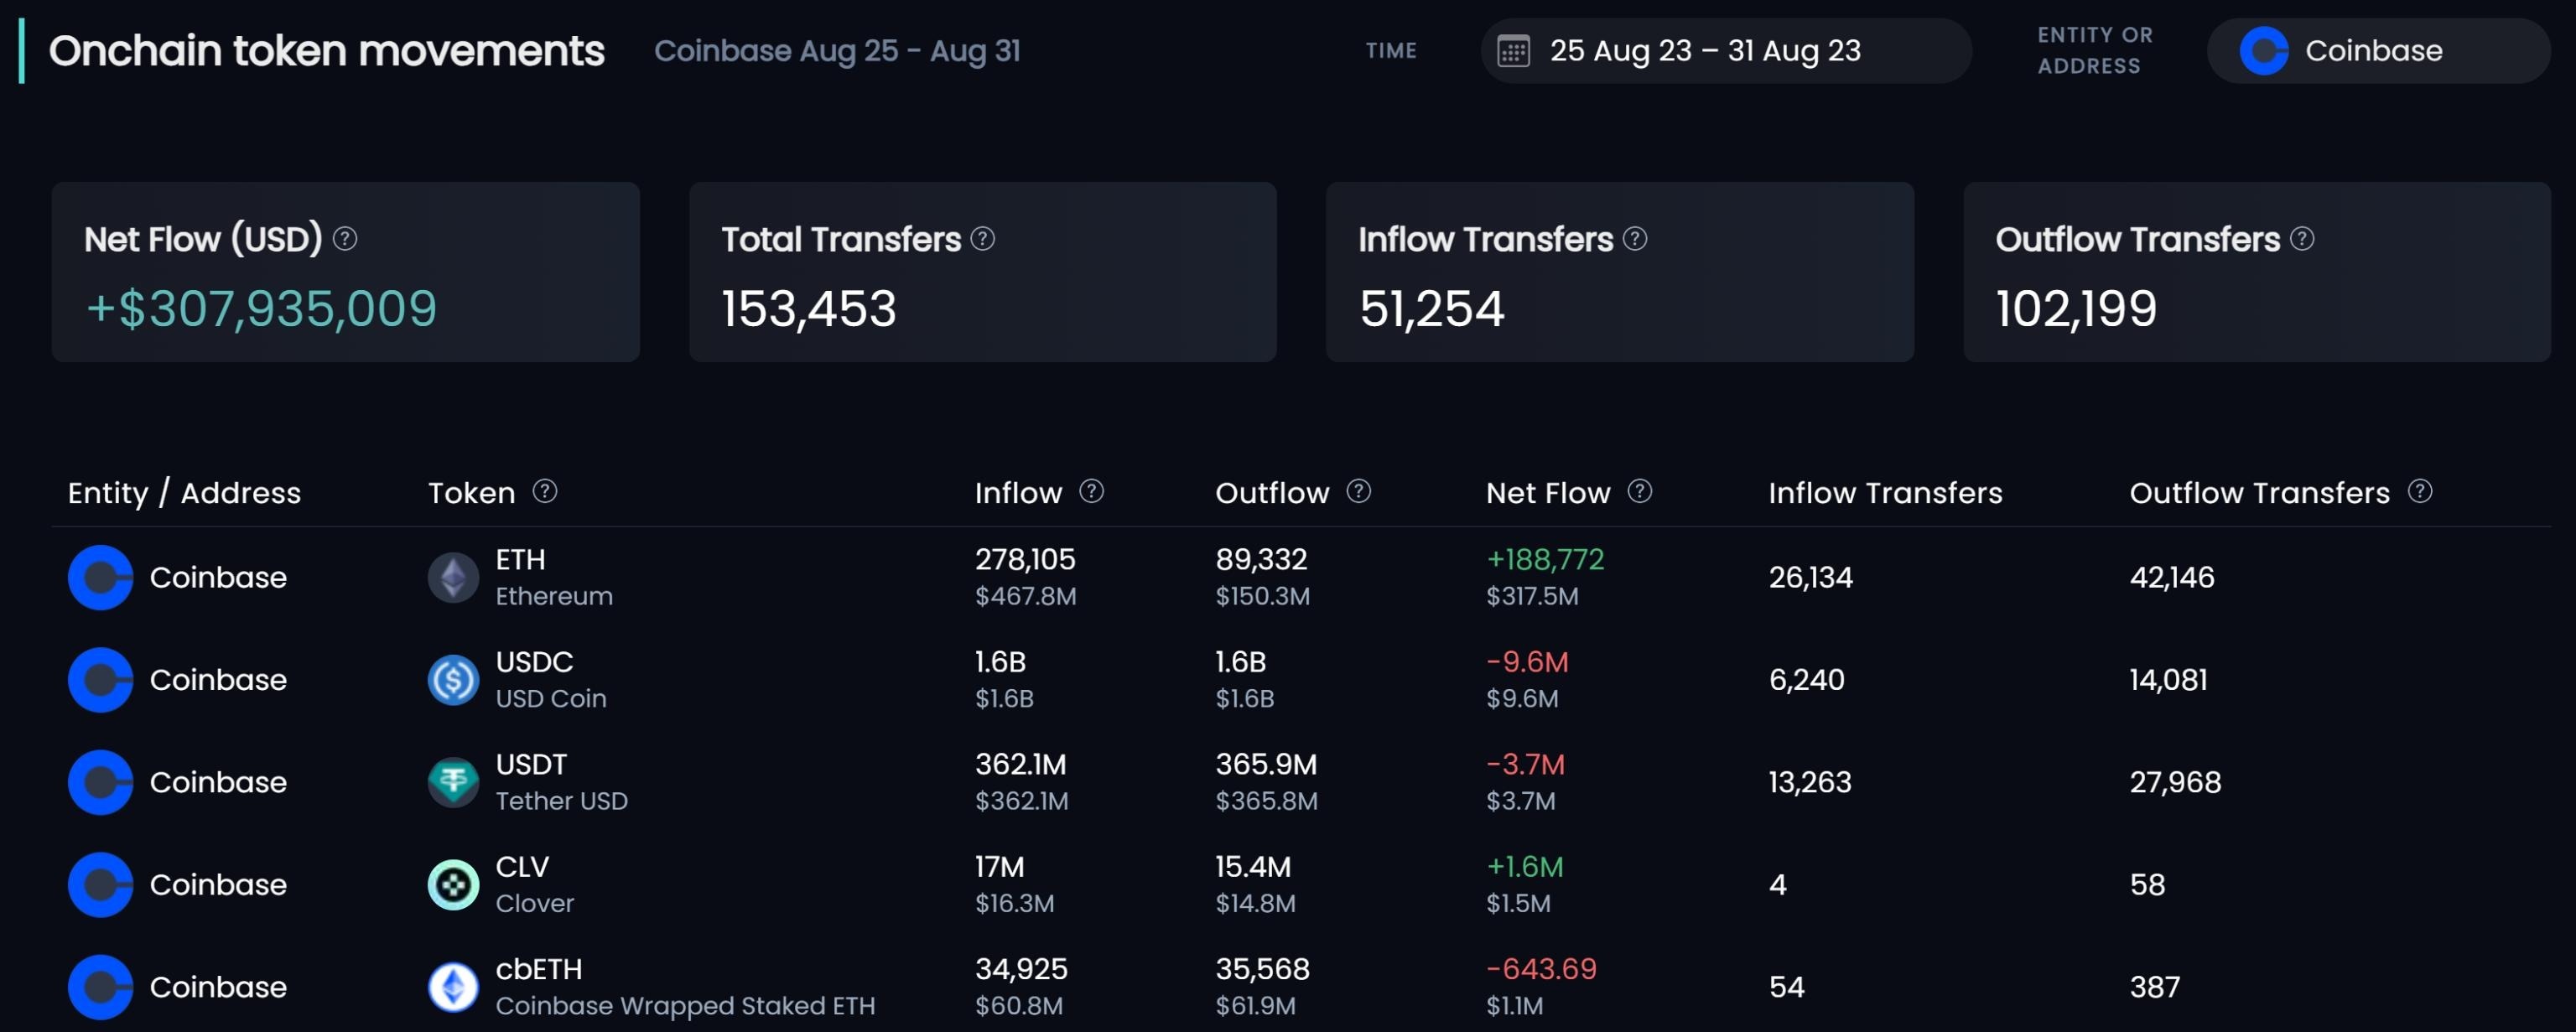Sort by the Outflow column header
2576x1032 pixels.
tap(1272, 493)
